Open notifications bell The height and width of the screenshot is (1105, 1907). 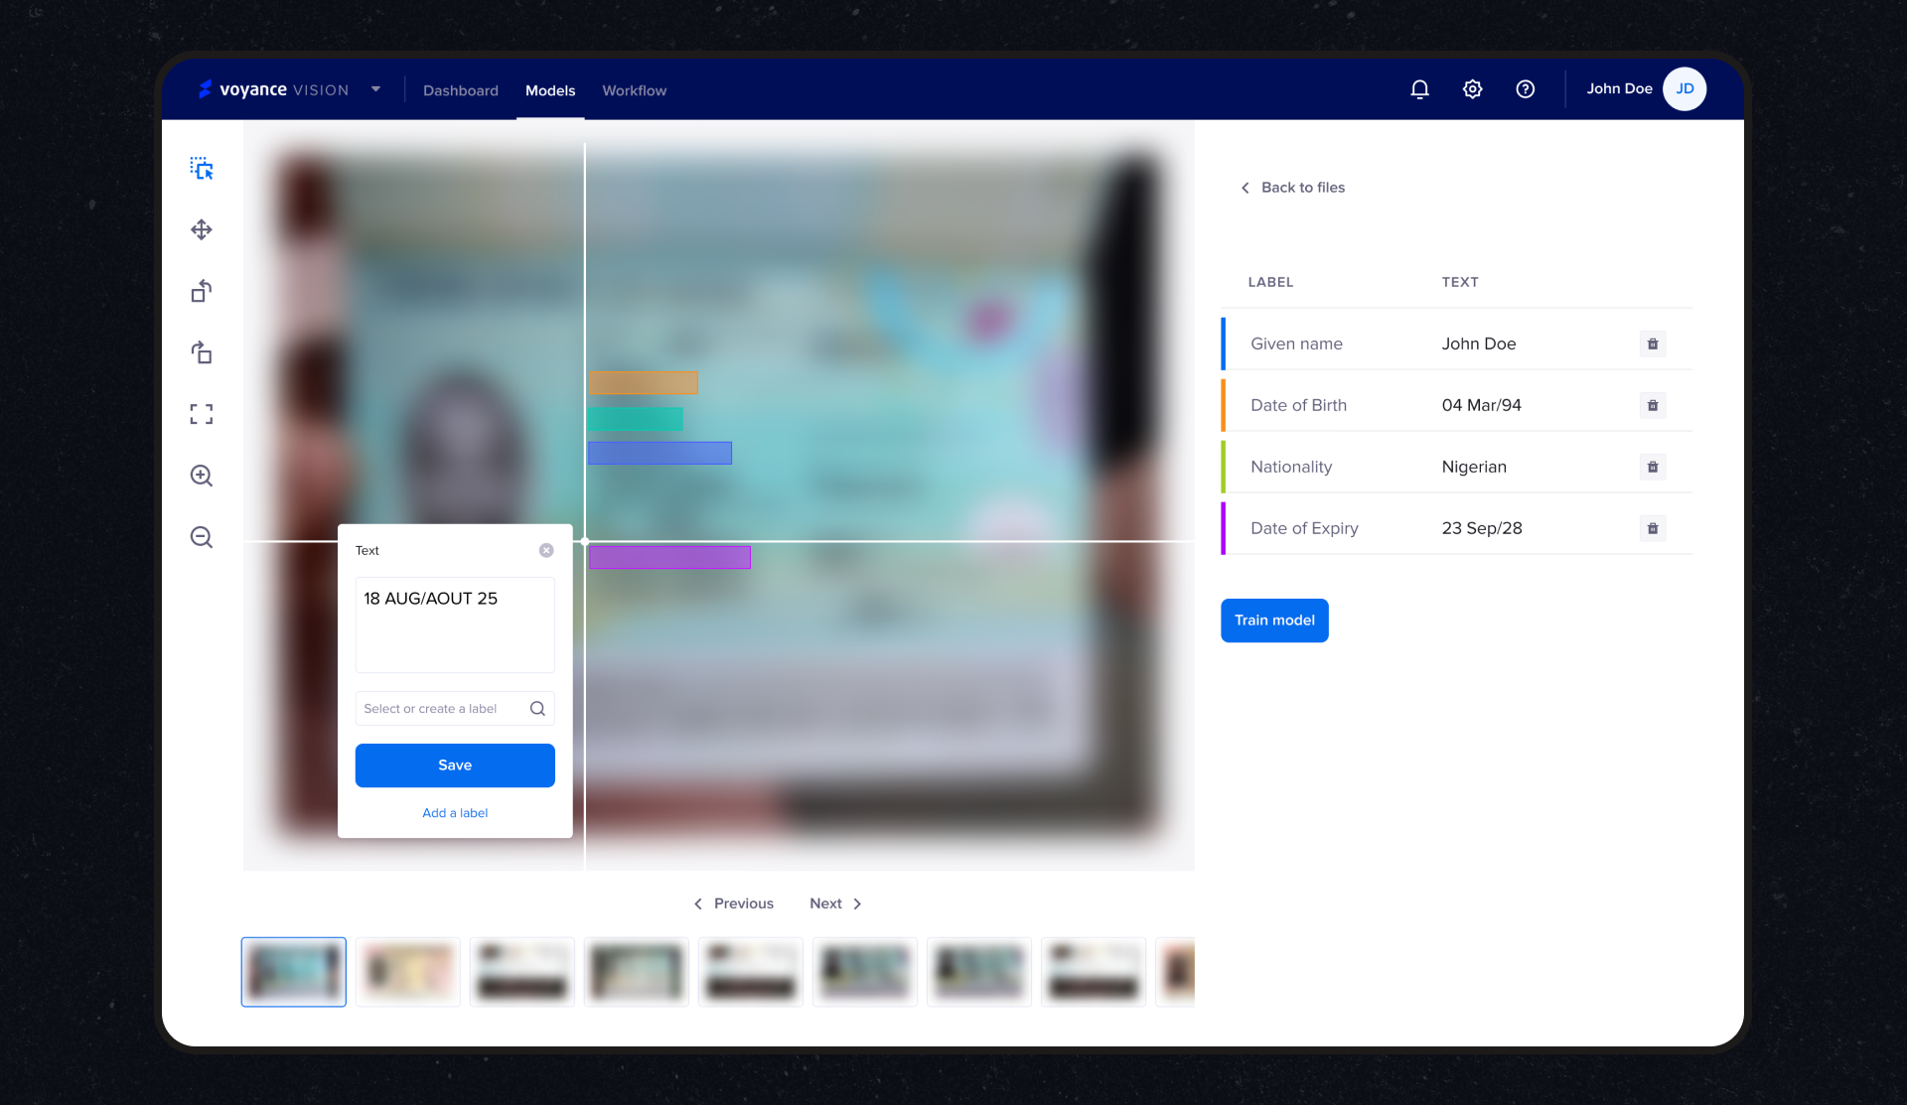pyautogui.click(x=1419, y=89)
